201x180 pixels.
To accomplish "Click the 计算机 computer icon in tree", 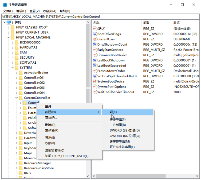I will (x=9, y=22).
